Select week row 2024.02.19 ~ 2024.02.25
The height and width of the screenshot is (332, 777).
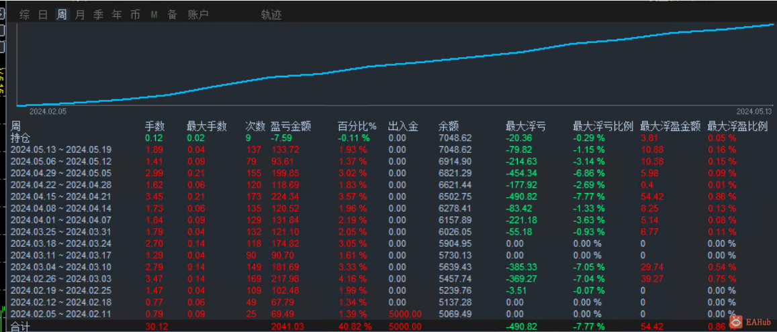coord(388,290)
